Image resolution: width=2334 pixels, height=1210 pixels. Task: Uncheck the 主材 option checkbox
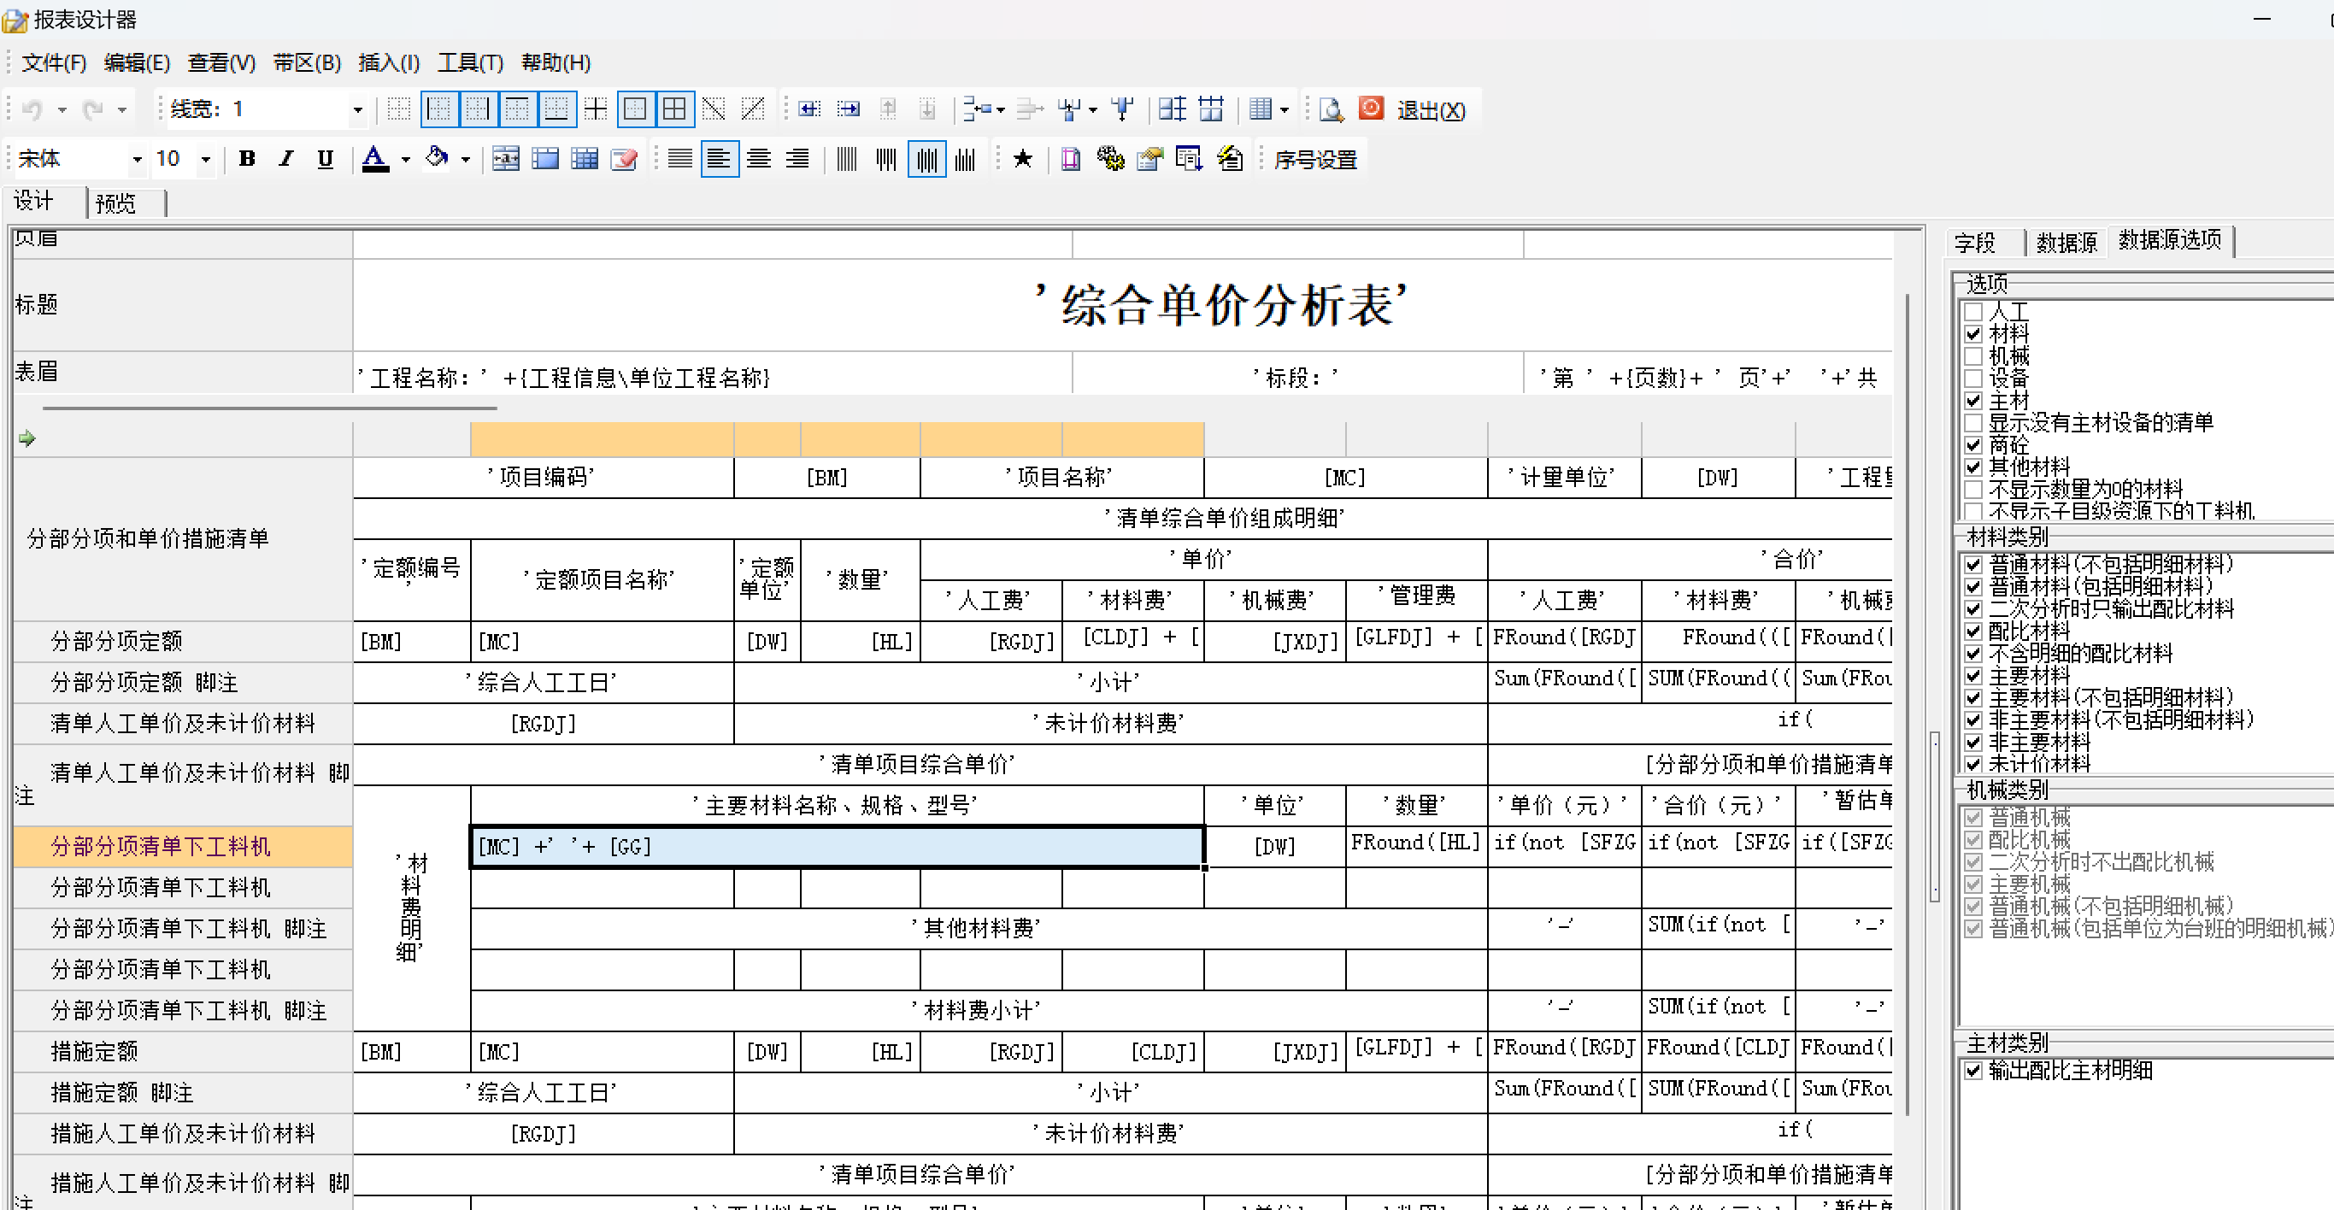[1973, 400]
